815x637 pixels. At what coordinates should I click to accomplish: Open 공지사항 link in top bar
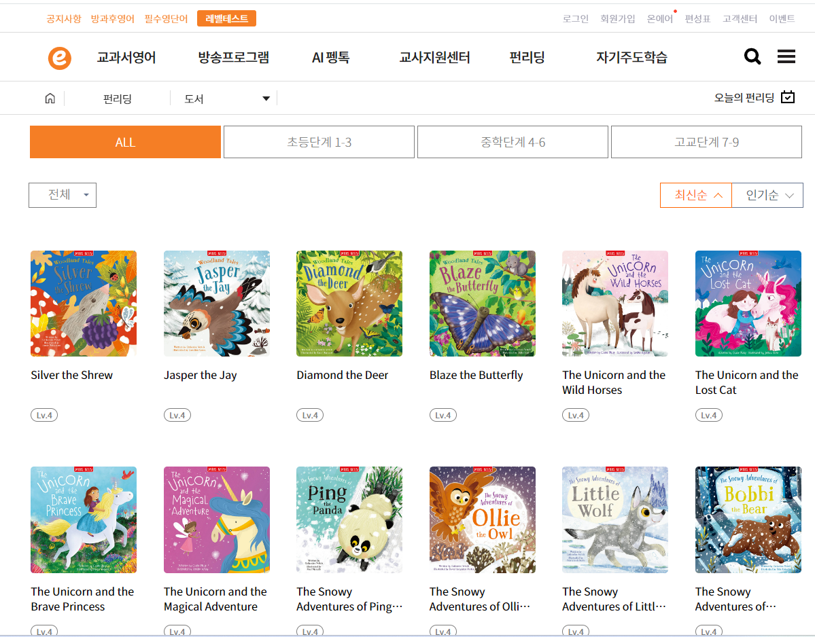pyautogui.click(x=64, y=19)
